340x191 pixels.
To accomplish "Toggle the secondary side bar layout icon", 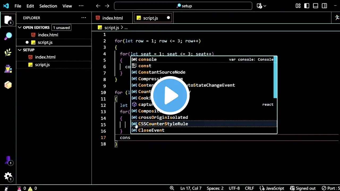I will [x=324, y=6].
